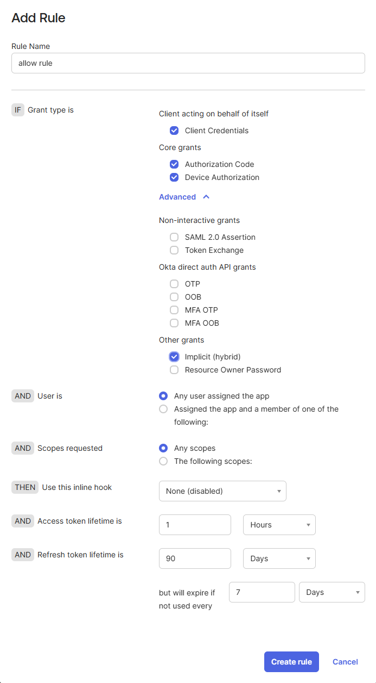Select 'Assigned the app and a member' radio
The height and width of the screenshot is (683, 376).
(x=163, y=409)
